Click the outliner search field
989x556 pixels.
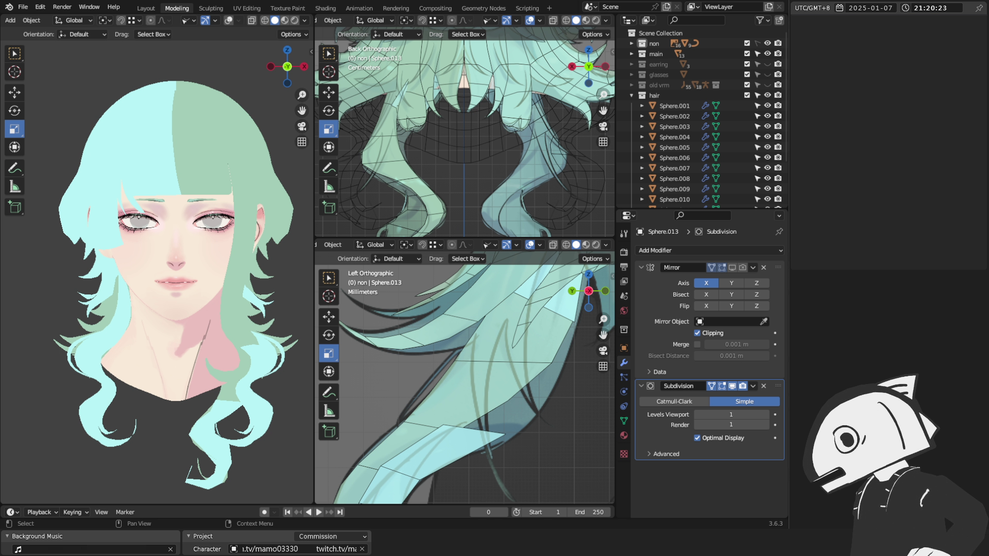(696, 20)
